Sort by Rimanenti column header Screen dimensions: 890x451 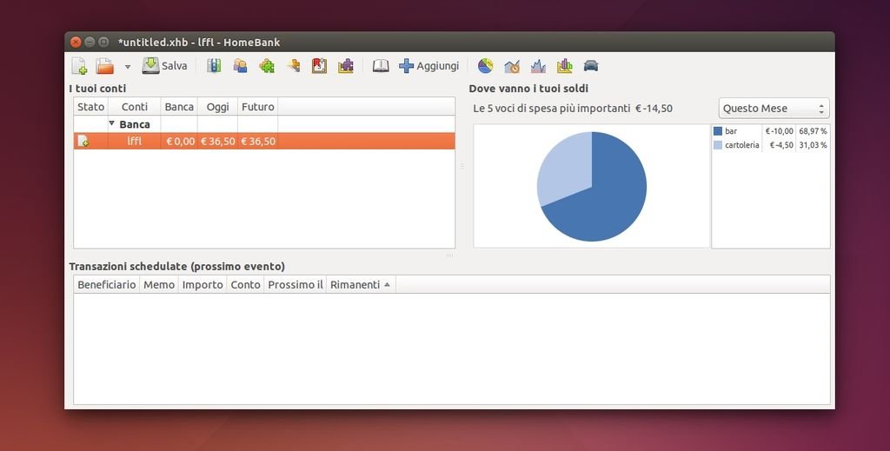361,285
